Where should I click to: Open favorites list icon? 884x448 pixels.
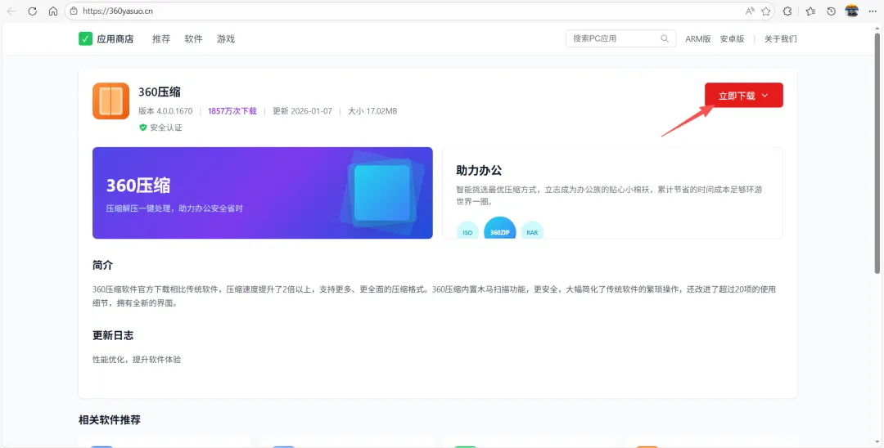click(x=810, y=11)
